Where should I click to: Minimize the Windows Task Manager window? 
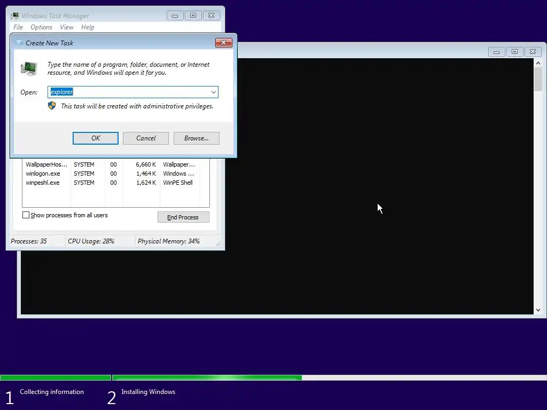175,15
